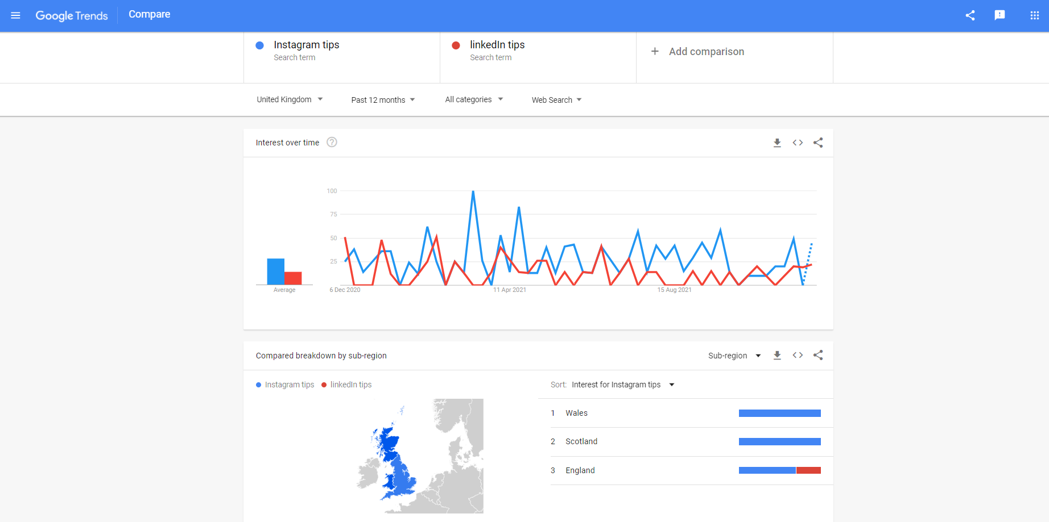Click the Compared breakdown by sub-region heading
The height and width of the screenshot is (522, 1049).
pos(321,356)
